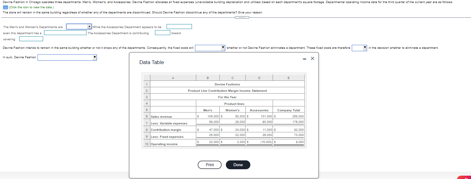
Task: Click Men's fixed expenses 25,000 cell
Action: click(x=208, y=135)
